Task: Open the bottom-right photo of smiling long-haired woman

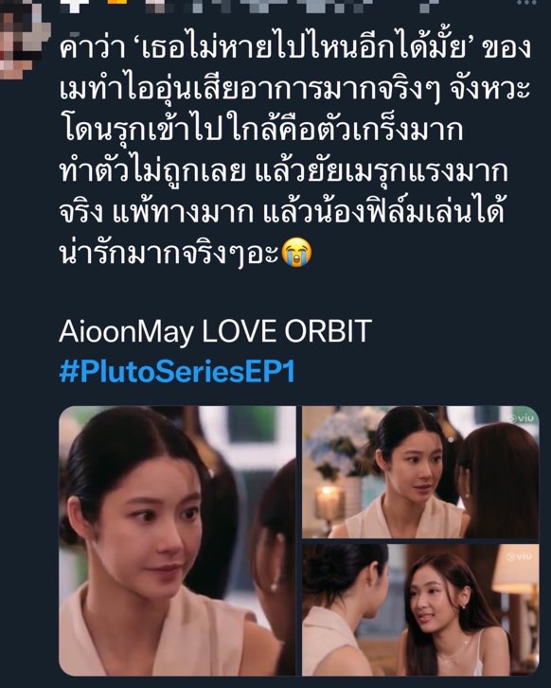Action: (420, 609)
